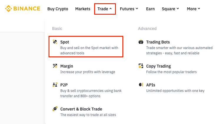Click the Copy Trading icon
223x124 pixels.
tap(141, 66)
